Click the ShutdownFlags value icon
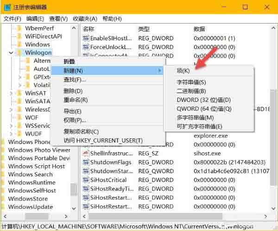The height and width of the screenshot is (231, 278). coord(86,162)
